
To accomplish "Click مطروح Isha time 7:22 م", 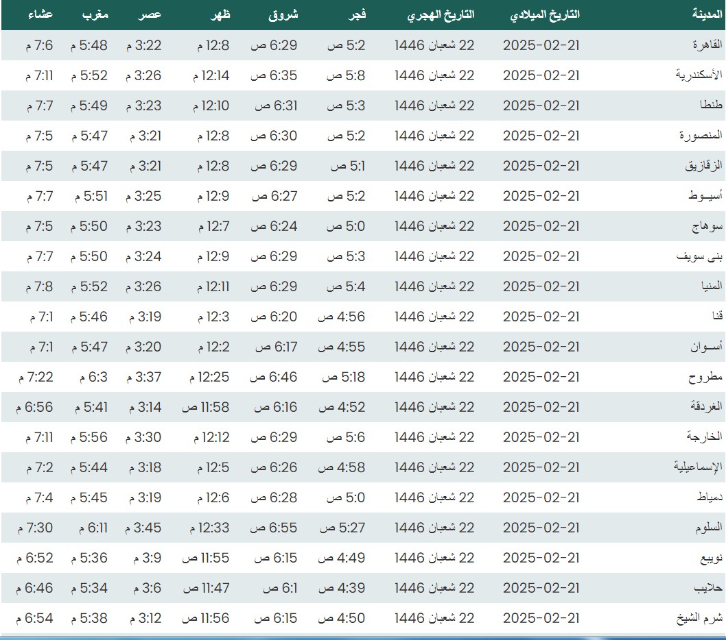I will pos(39,377).
